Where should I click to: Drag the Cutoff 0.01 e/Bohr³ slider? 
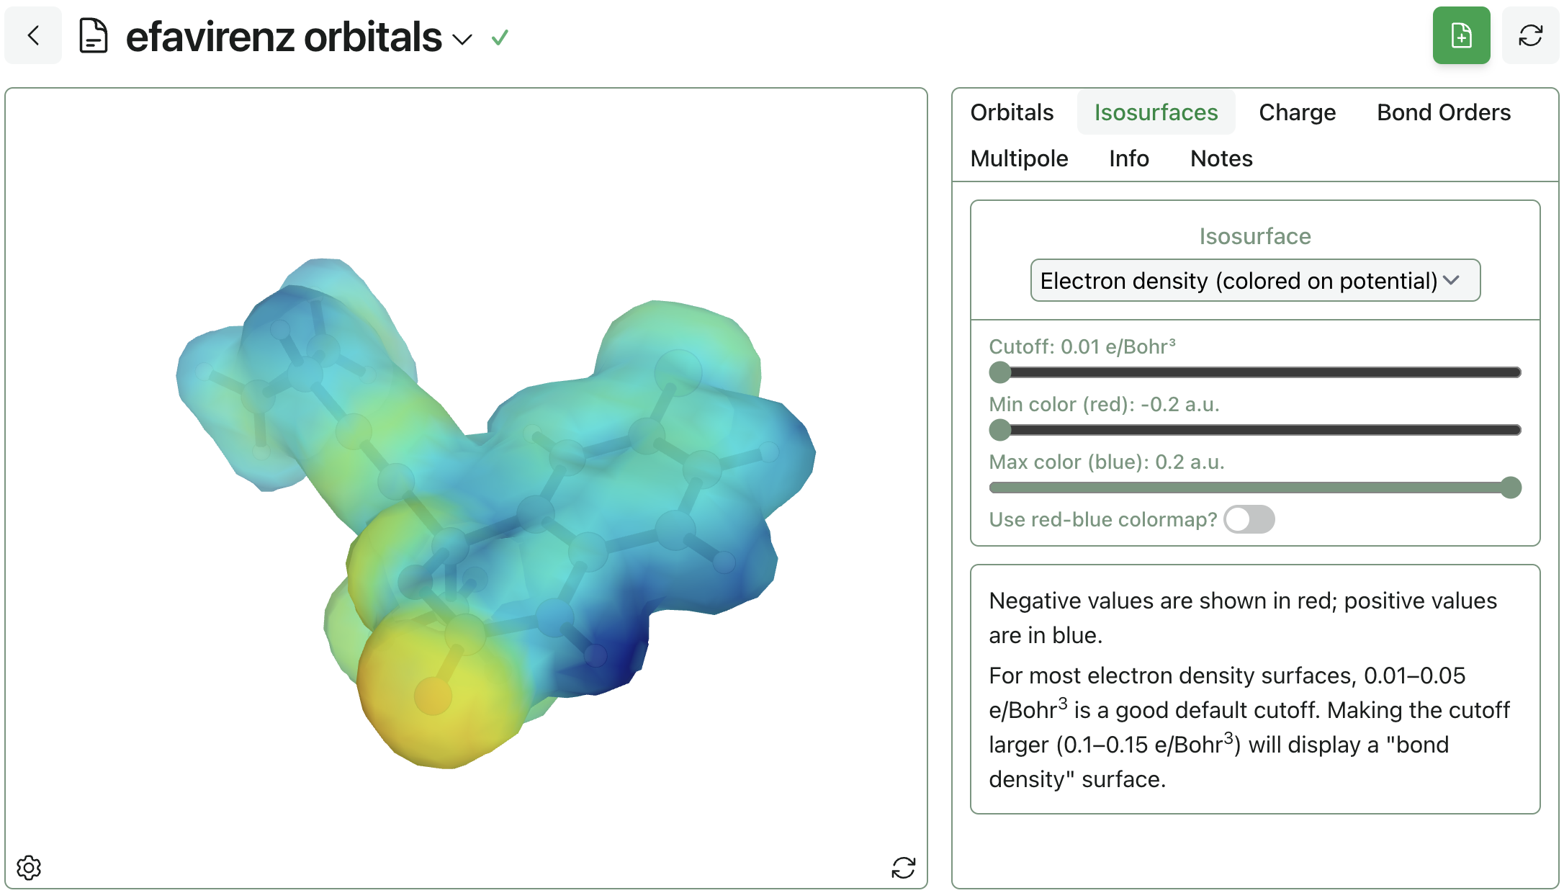point(999,371)
